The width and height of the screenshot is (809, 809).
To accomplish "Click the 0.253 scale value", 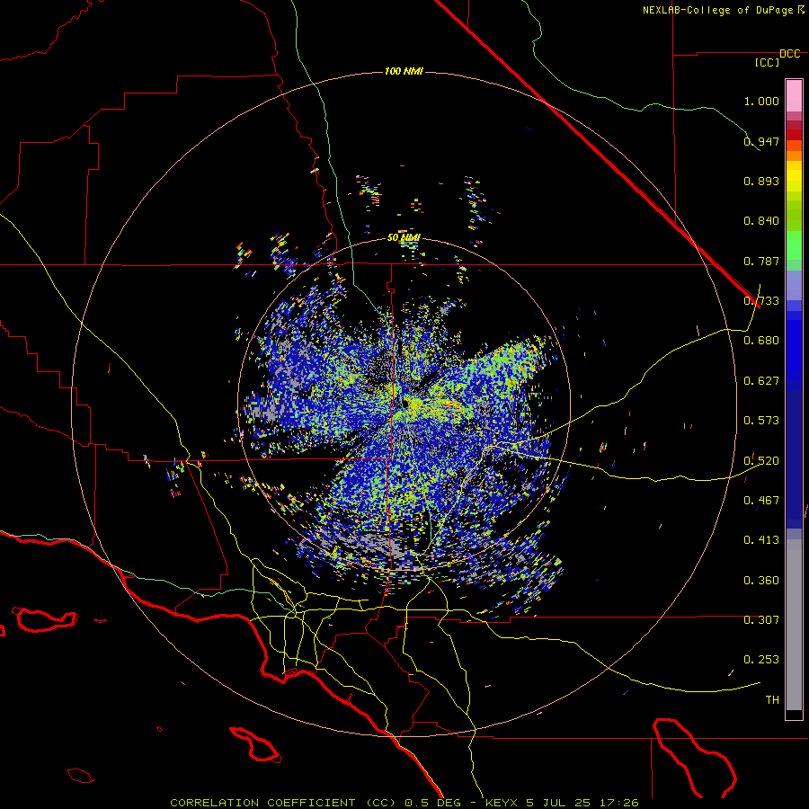I will [761, 660].
